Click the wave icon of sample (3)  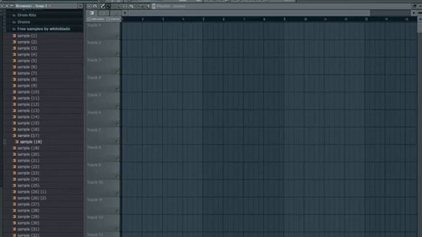(15, 48)
